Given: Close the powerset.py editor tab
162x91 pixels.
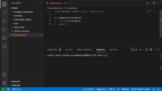Looking at the screenshot, I should coord(65,3).
